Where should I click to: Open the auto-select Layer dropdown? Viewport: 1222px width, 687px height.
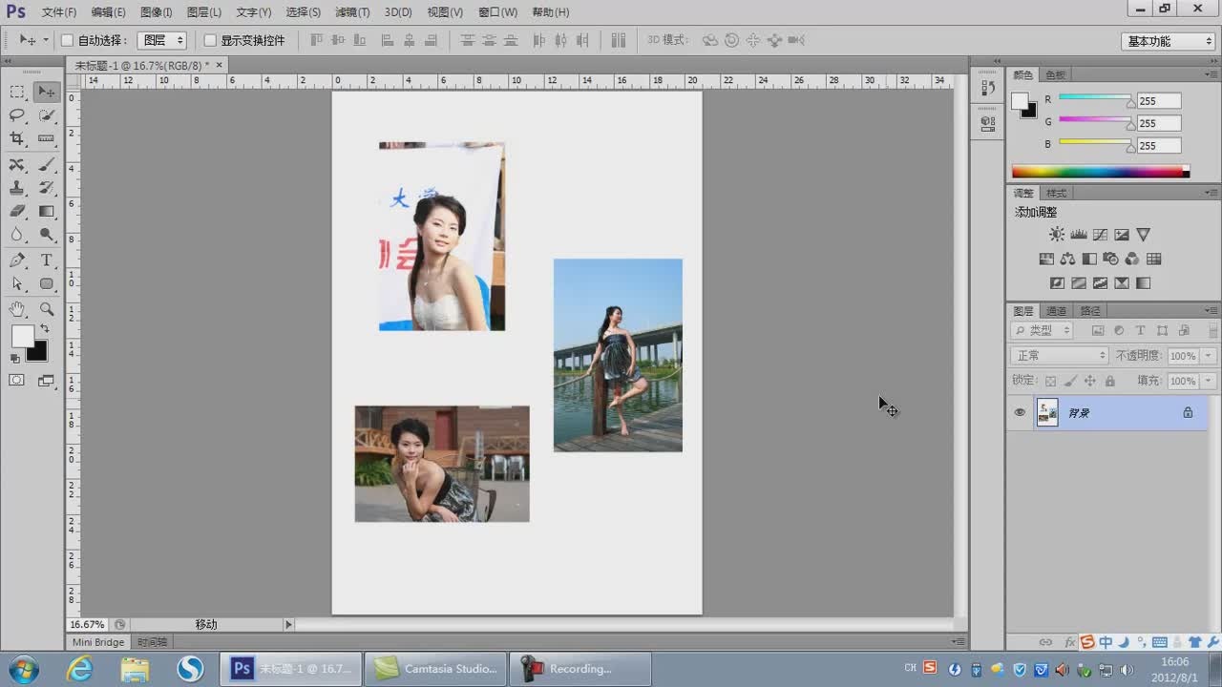coord(161,40)
